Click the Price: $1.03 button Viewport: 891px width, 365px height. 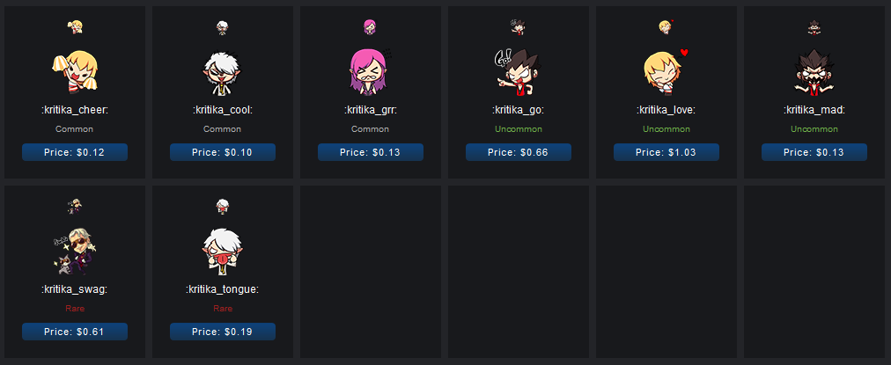pyautogui.click(x=666, y=152)
